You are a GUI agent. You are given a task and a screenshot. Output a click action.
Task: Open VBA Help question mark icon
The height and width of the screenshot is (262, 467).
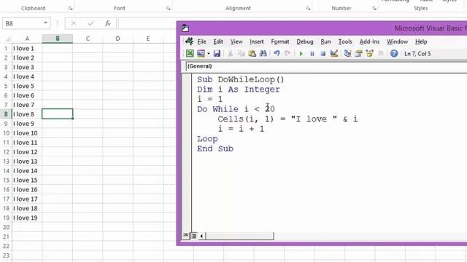tap(394, 53)
